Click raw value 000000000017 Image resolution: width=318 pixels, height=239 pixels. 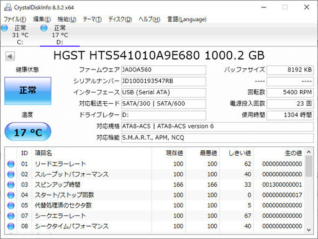(282, 195)
